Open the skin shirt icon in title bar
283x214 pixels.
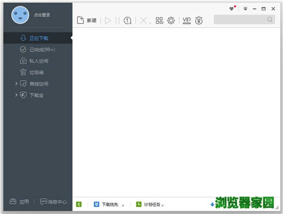pyautogui.click(x=232, y=8)
